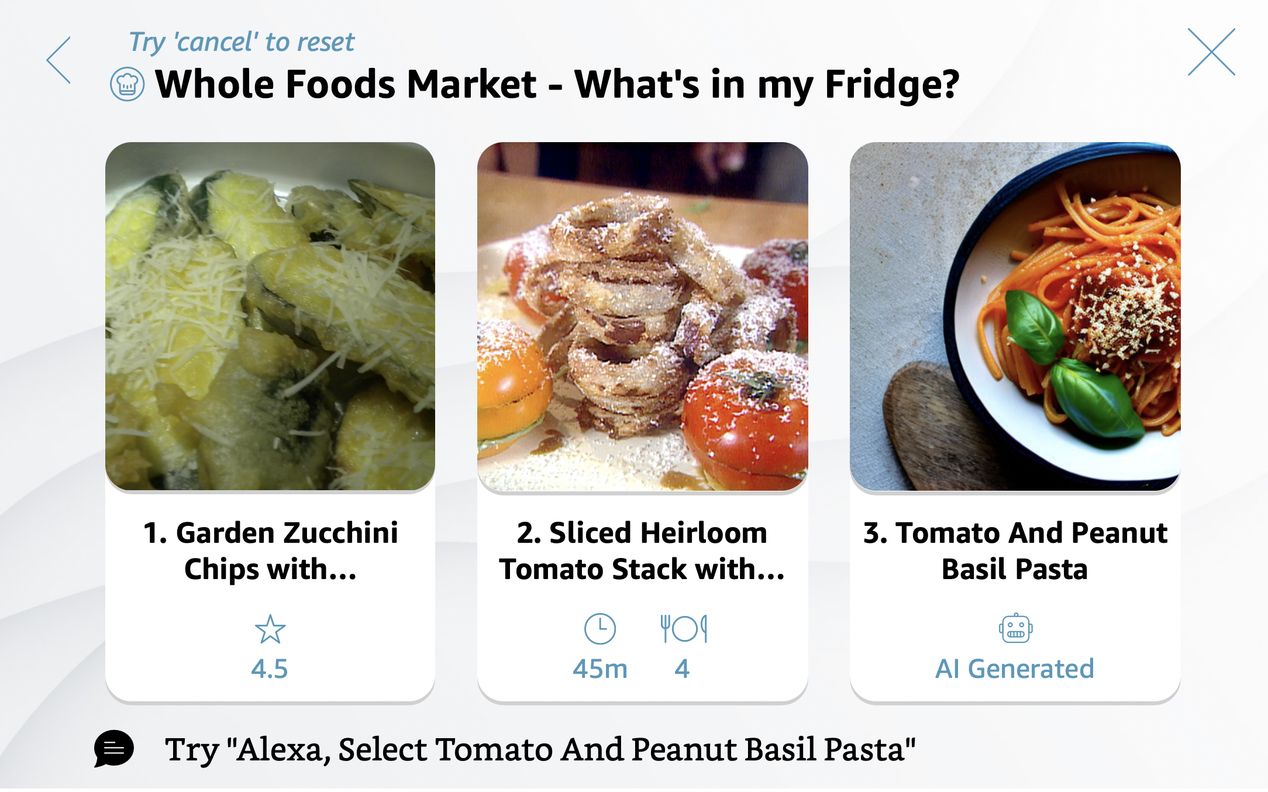The height and width of the screenshot is (792, 1268).
Task: Click the "Try 'cancel' to reset" hint
Action: click(x=242, y=42)
